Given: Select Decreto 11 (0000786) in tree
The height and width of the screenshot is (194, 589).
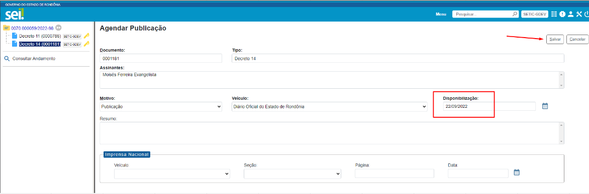Looking at the screenshot, I should (40, 36).
